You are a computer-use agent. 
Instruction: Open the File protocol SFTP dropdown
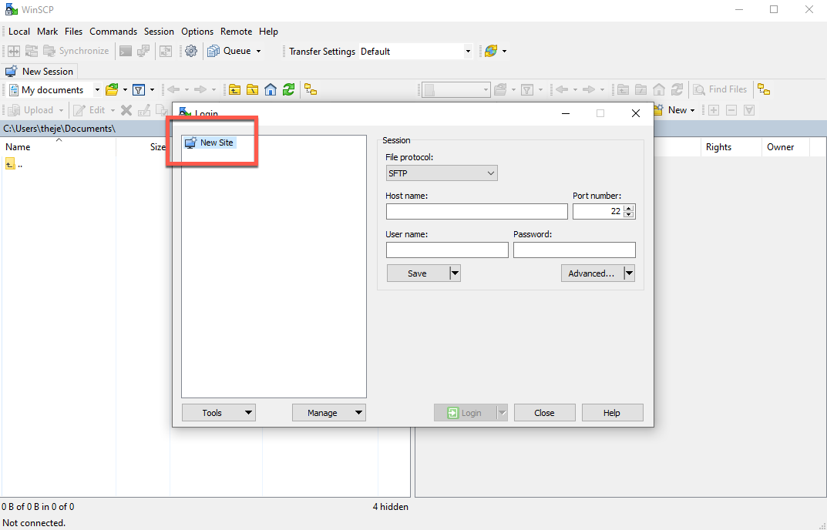(442, 173)
